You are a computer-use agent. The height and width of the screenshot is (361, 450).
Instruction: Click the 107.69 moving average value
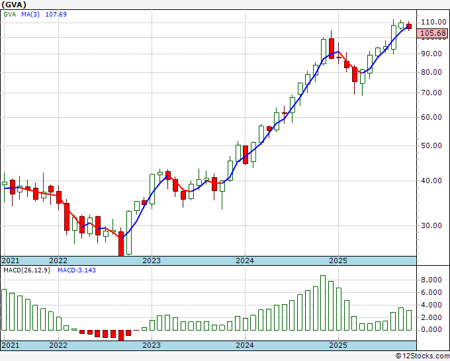(56, 14)
